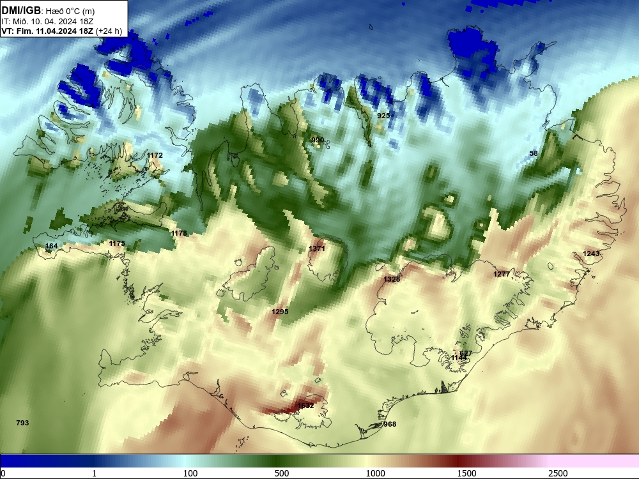Click the 1144 label

459,358
